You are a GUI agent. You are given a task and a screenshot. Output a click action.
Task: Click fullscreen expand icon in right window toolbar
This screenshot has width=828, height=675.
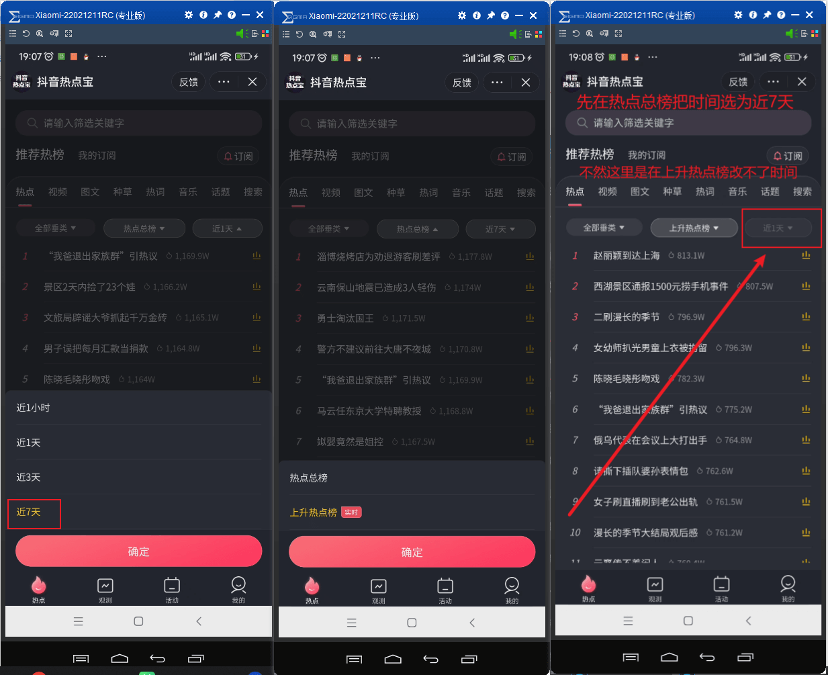(x=618, y=34)
